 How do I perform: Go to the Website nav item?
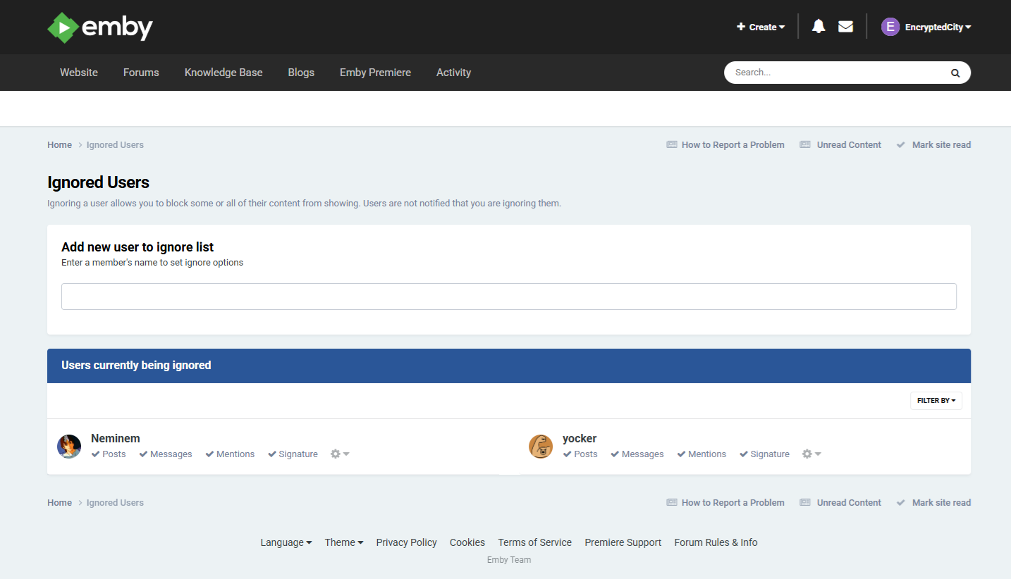coord(79,73)
